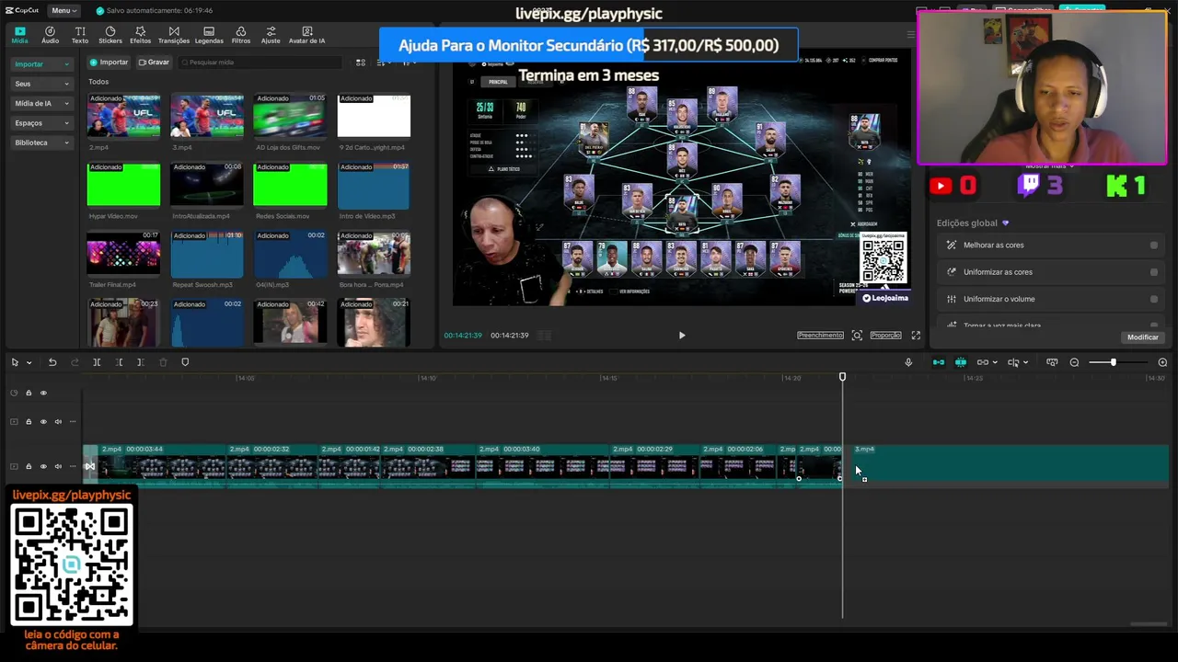
Task: Split clip at playhead
Action: pyautogui.click(x=97, y=362)
